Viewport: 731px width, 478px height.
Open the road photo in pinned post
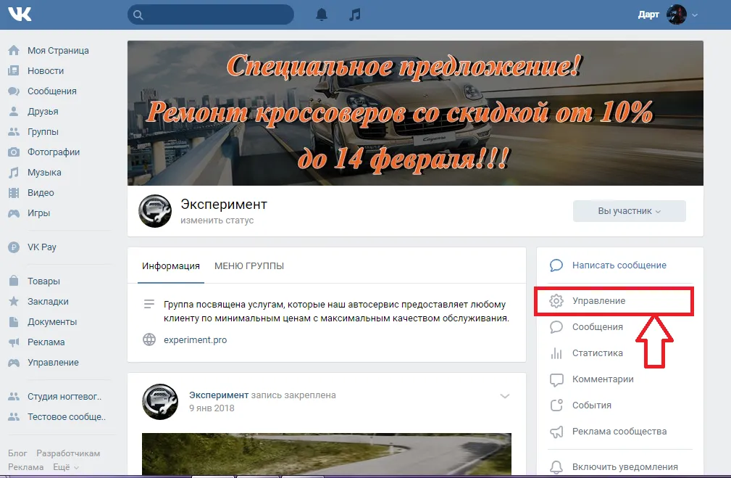326,454
